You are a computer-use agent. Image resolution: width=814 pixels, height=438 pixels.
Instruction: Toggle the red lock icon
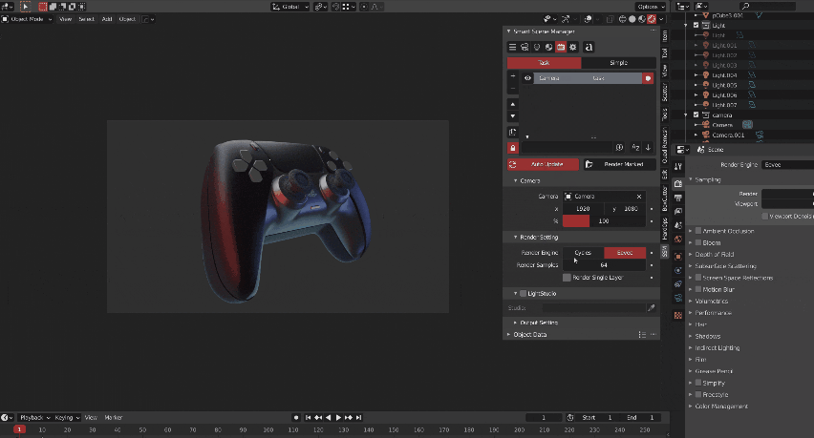click(x=513, y=148)
